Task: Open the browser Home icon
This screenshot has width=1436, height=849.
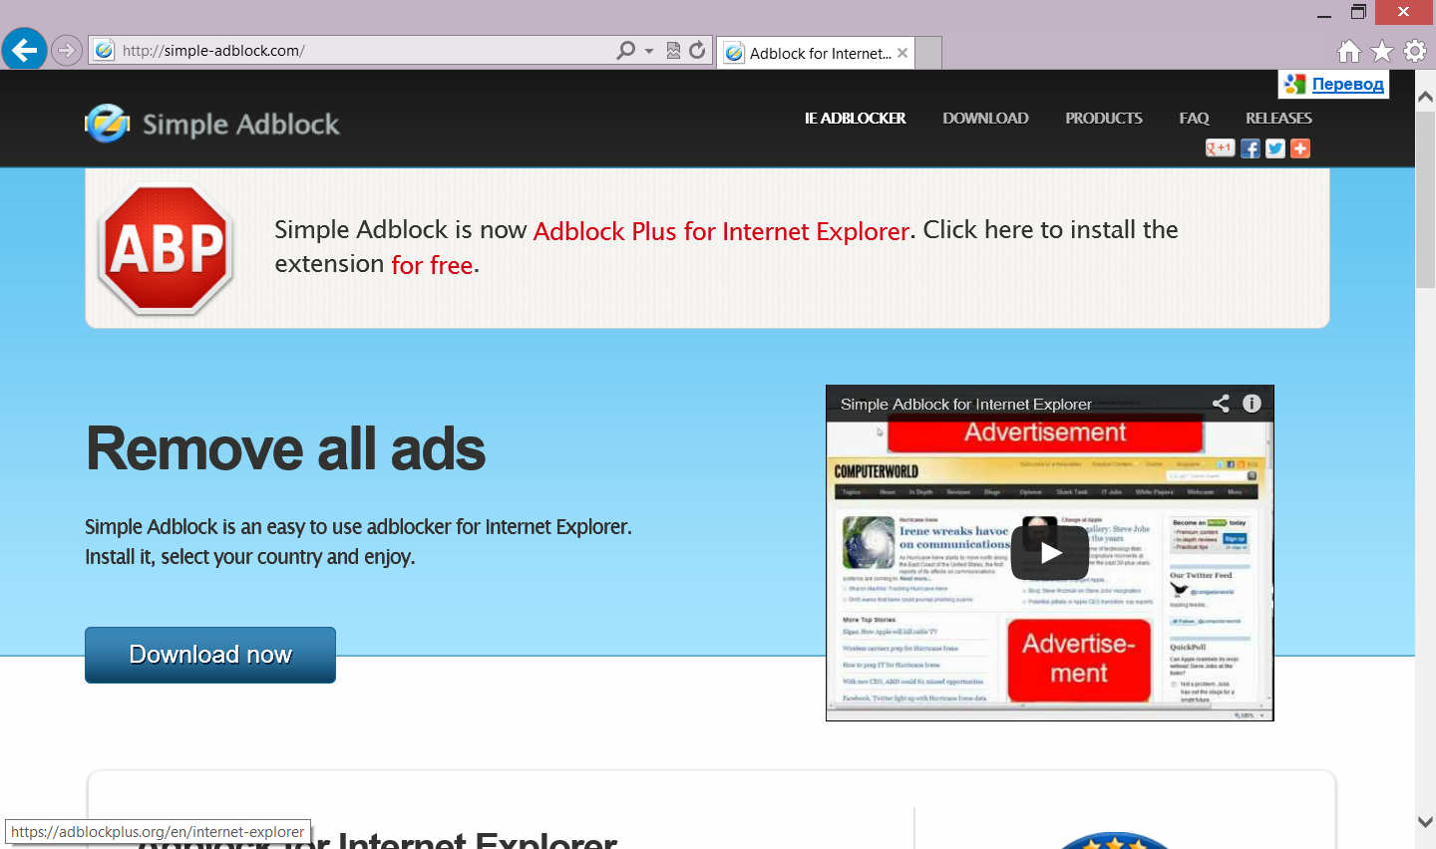Action: [x=1349, y=50]
